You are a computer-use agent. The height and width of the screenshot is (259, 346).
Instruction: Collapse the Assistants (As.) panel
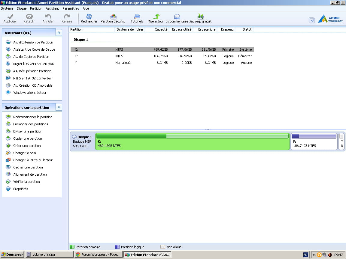click(x=59, y=33)
